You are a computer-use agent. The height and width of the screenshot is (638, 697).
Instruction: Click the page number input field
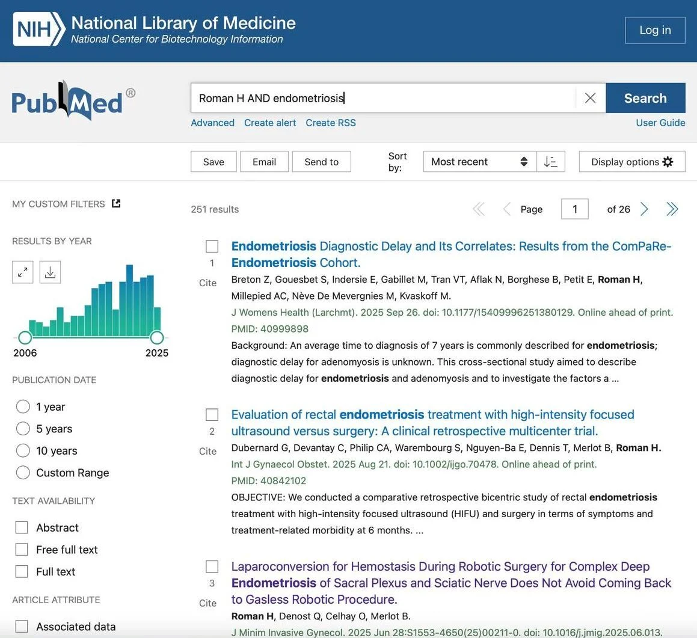pos(574,209)
